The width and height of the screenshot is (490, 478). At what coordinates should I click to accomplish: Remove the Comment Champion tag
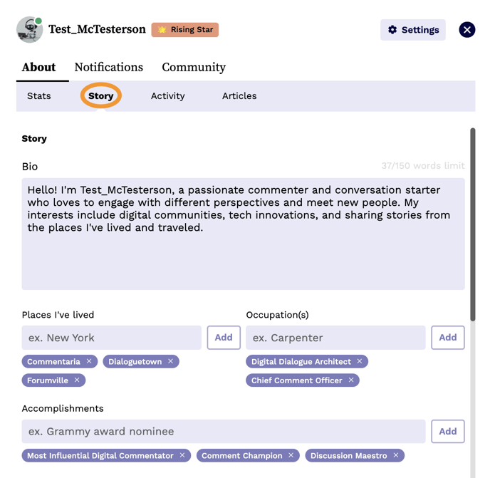click(291, 456)
